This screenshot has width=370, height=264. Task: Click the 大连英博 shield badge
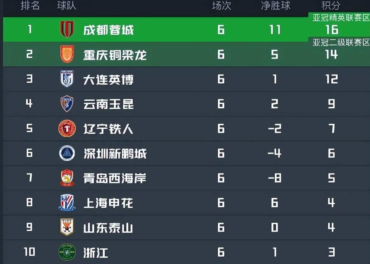(x=67, y=79)
